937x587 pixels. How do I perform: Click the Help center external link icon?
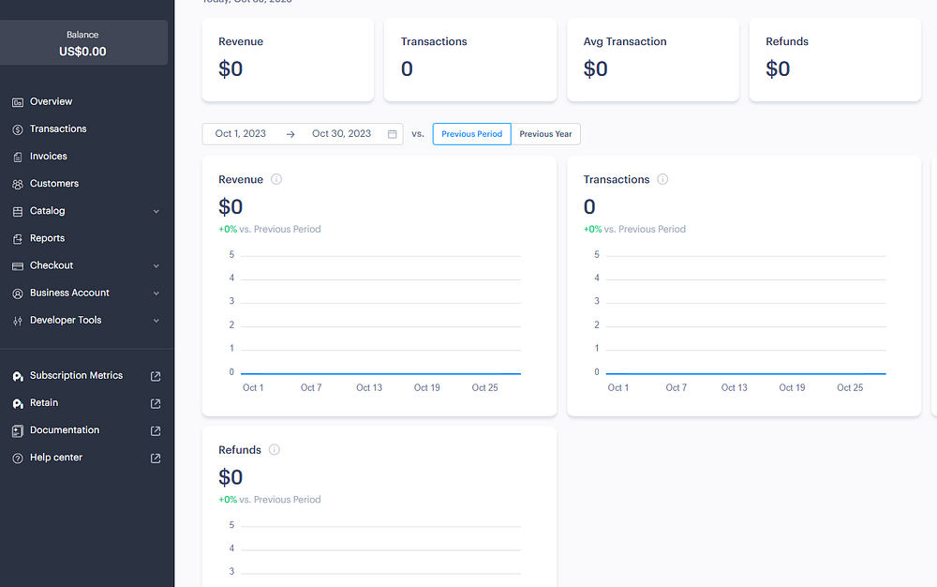[156, 458]
